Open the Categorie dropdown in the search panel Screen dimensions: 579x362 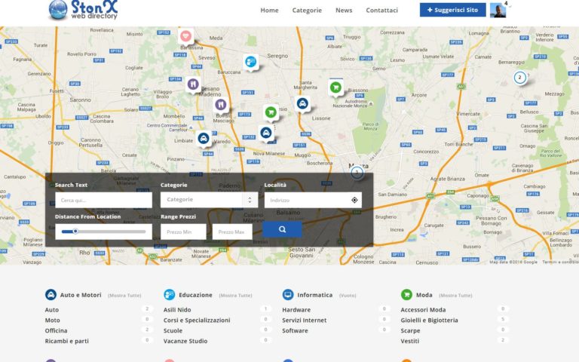tap(209, 200)
